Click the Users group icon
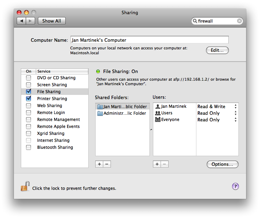This screenshot has width=260, height=218. point(158,113)
